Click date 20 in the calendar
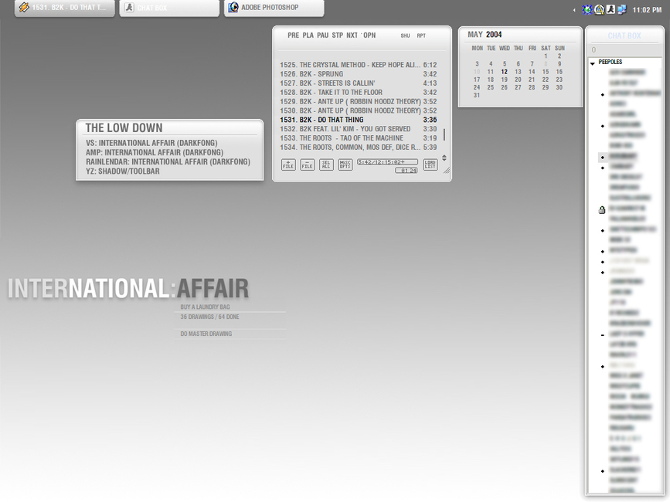The width and height of the screenshot is (670, 502). tap(518, 80)
